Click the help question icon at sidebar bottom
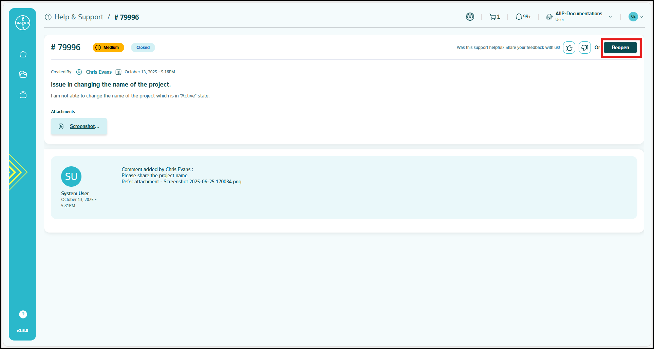Image resolution: width=654 pixels, height=349 pixels. pyautogui.click(x=23, y=314)
